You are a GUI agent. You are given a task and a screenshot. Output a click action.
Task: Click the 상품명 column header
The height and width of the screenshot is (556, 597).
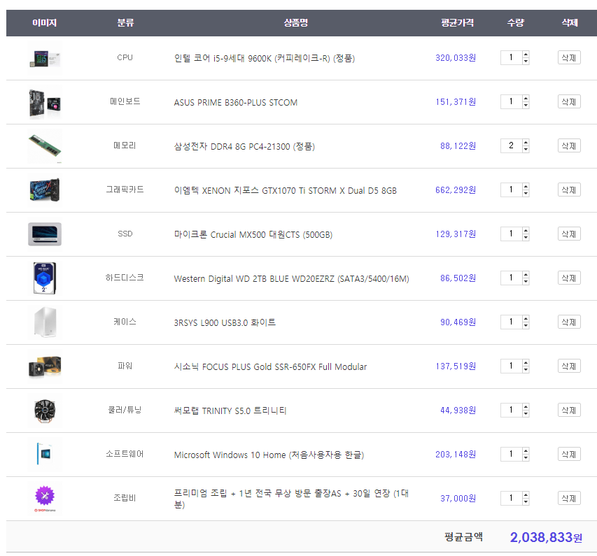(296, 23)
